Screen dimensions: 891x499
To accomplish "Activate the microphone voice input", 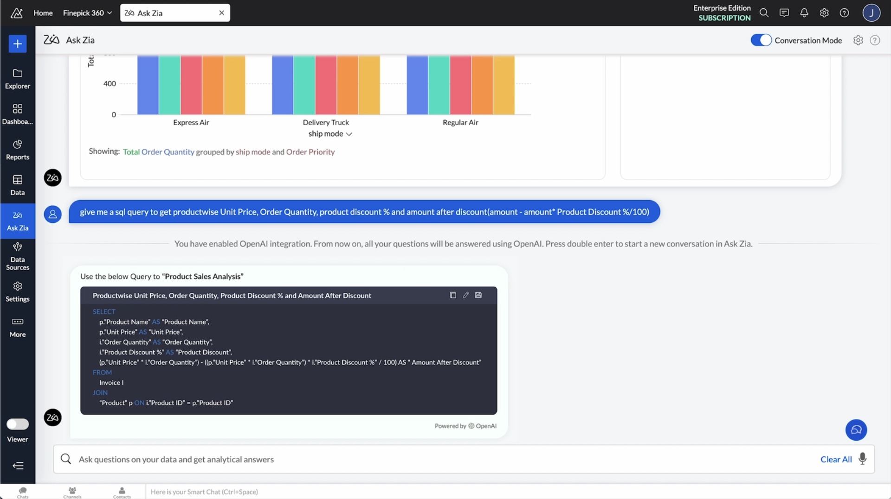I will (x=862, y=459).
